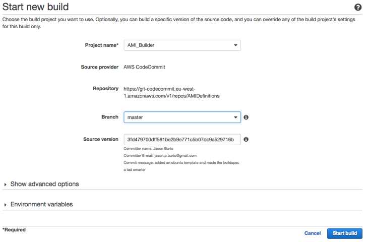
Task: Click the *Required footnote text
Action: click(14, 230)
